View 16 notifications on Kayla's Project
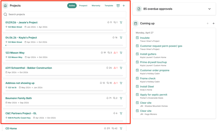Image resolution: width=222 pixels, height=131 pixels. point(115,37)
